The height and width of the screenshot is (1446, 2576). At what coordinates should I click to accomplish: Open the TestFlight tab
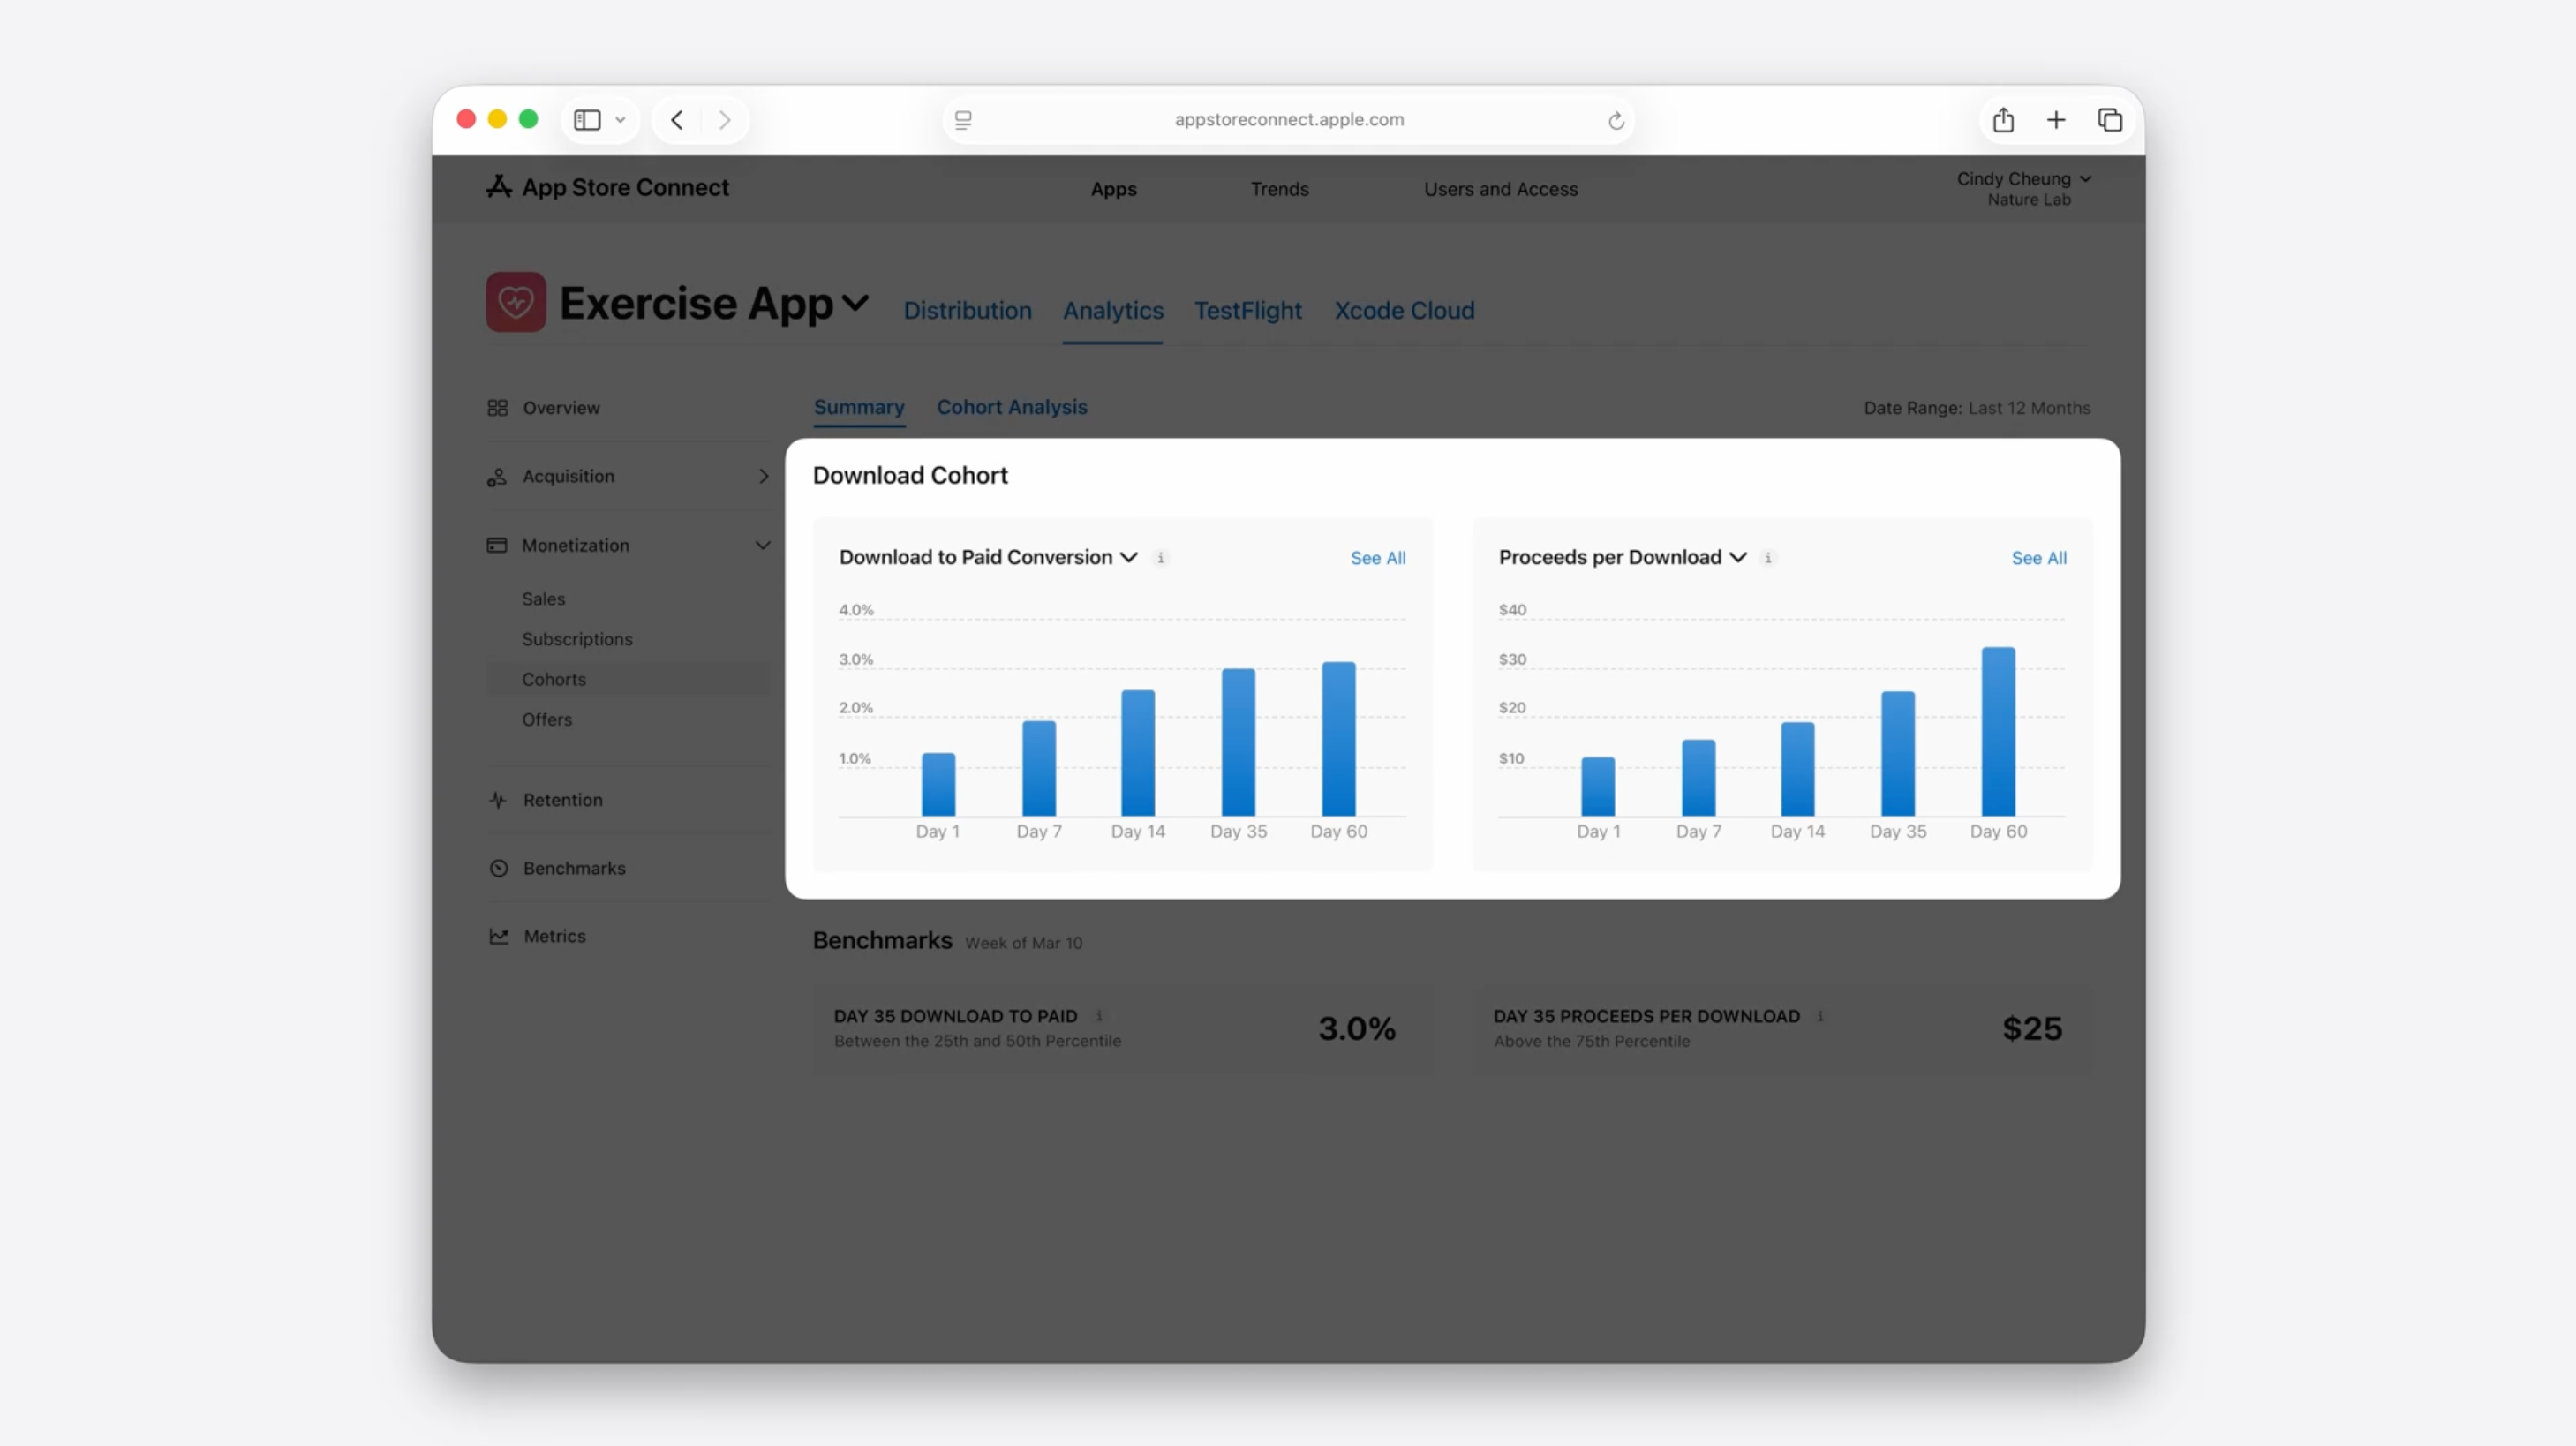coord(1247,310)
